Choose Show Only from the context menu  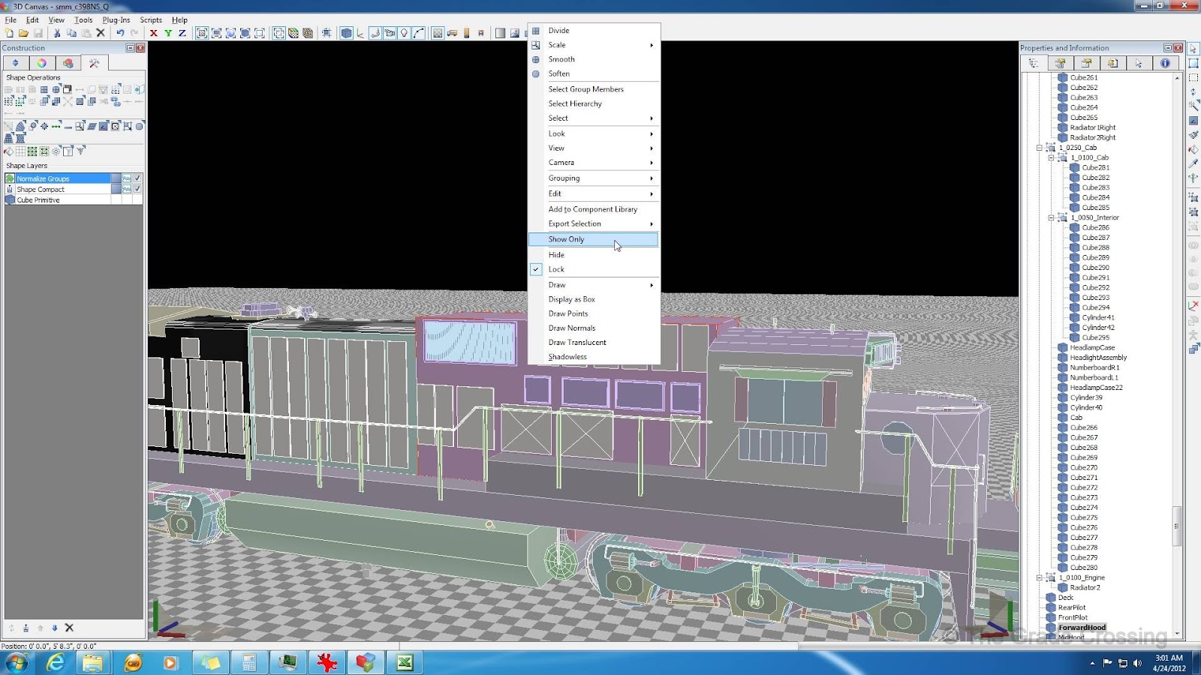tap(594, 239)
